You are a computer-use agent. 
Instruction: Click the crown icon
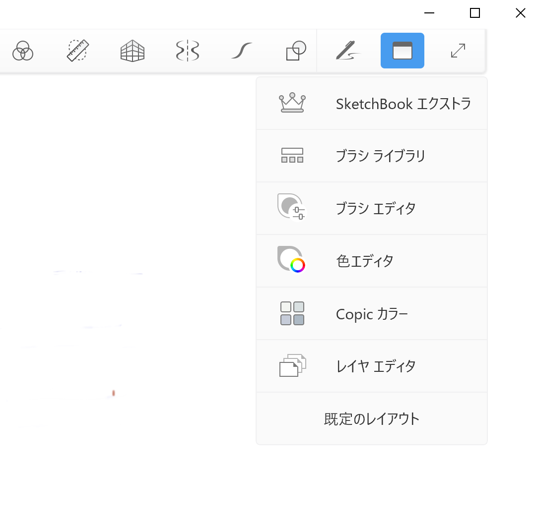292,102
